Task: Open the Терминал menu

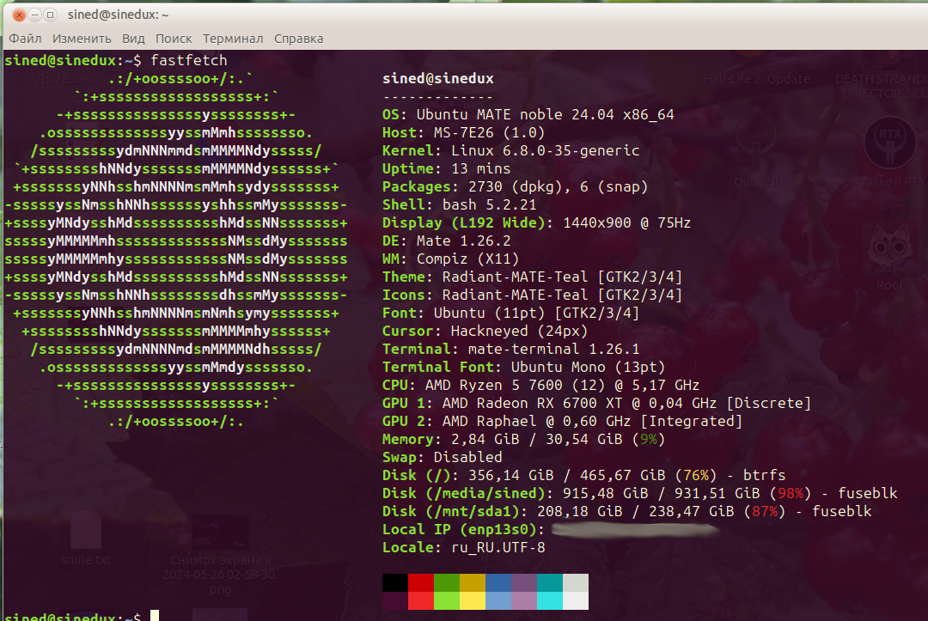Action: (233, 39)
